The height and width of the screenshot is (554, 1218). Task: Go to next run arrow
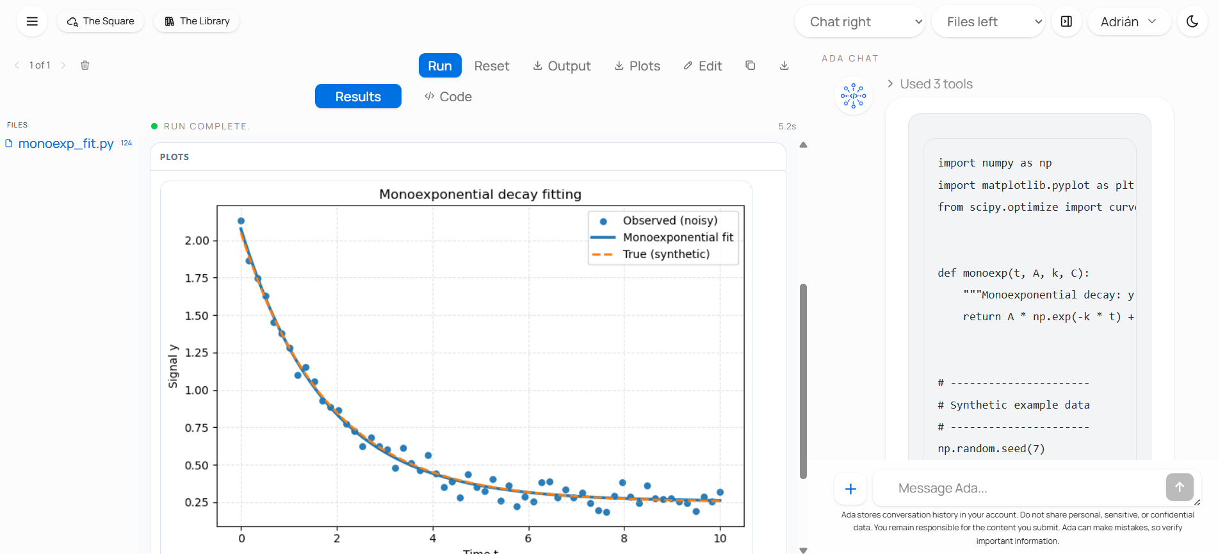(x=63, y=65)
